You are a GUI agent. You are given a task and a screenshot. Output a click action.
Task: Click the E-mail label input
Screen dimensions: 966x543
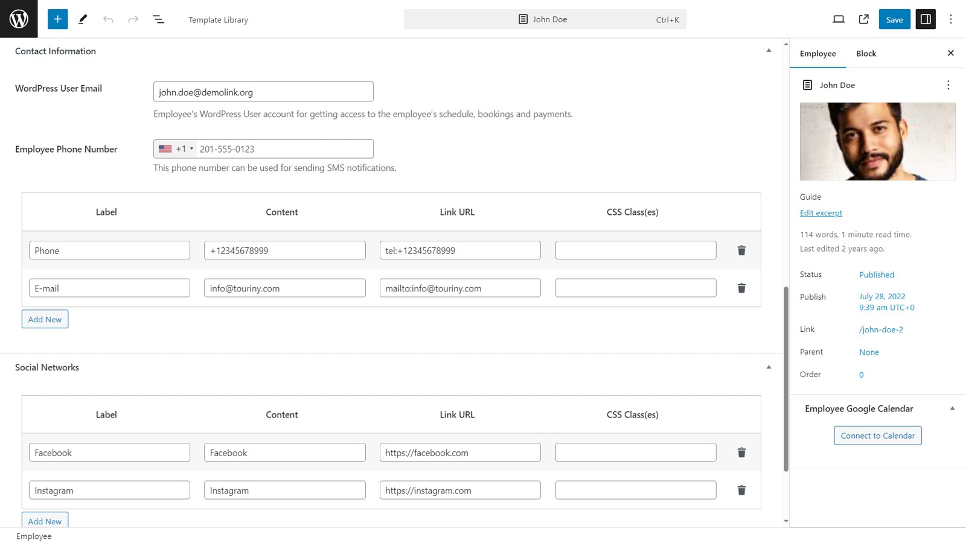coord(109,288)
